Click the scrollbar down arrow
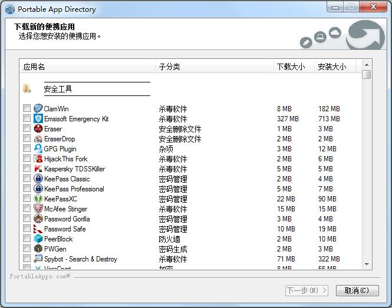 (367, 264)
